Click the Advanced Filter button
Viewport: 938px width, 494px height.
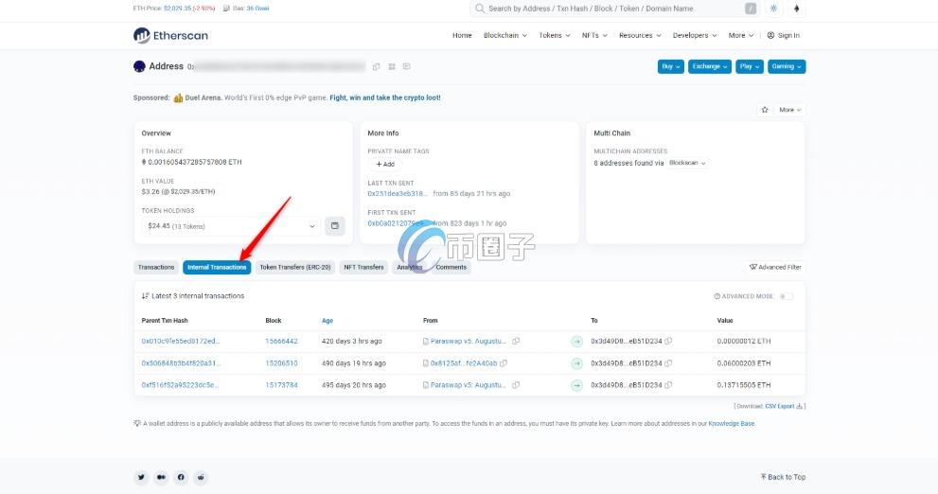click(775, 267)
